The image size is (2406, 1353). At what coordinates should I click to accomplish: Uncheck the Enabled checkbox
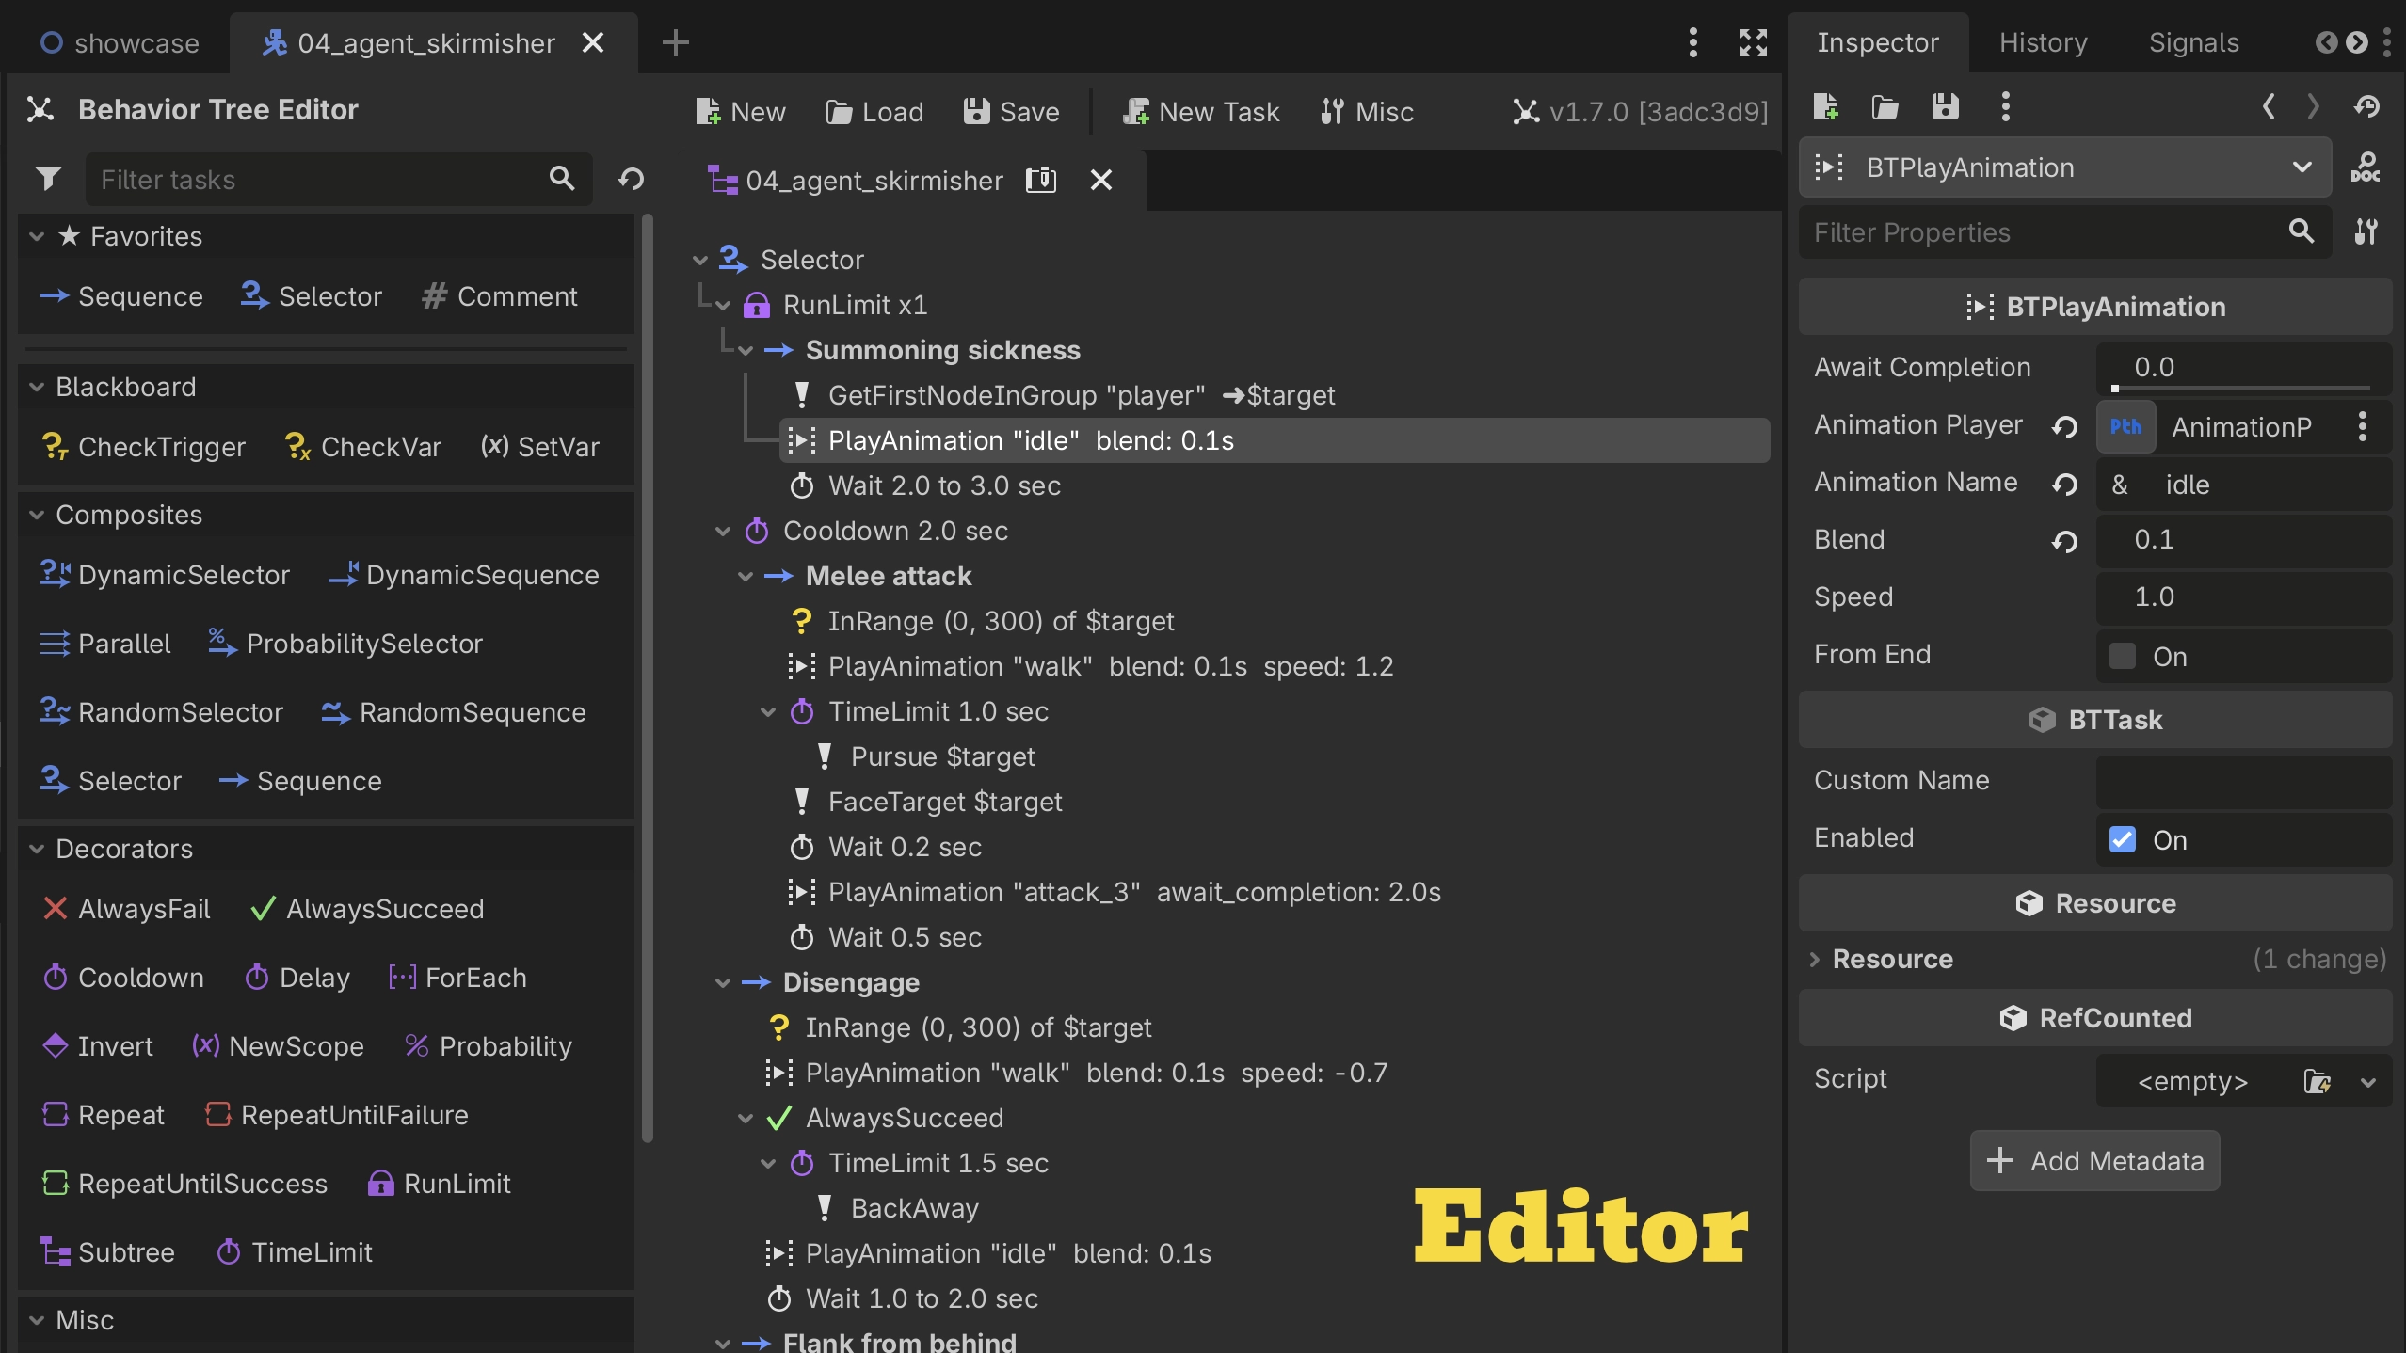tap(2122, 839)
